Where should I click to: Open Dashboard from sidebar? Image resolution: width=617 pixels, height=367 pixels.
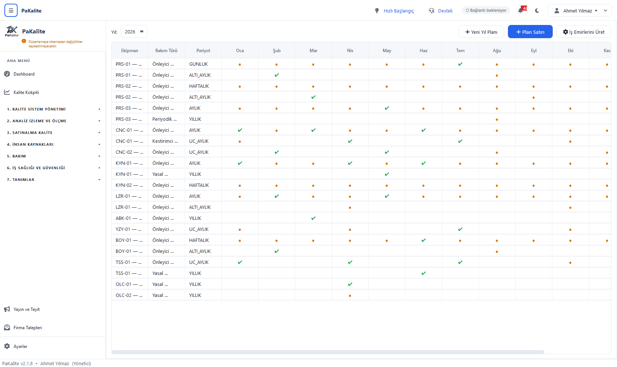click(24, 74)
